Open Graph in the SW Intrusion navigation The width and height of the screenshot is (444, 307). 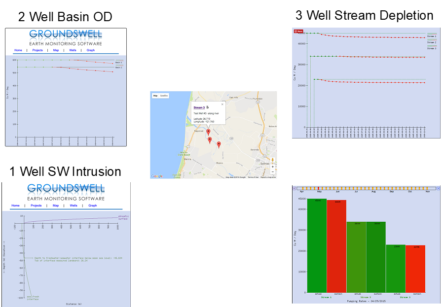[x=91, y=205]
